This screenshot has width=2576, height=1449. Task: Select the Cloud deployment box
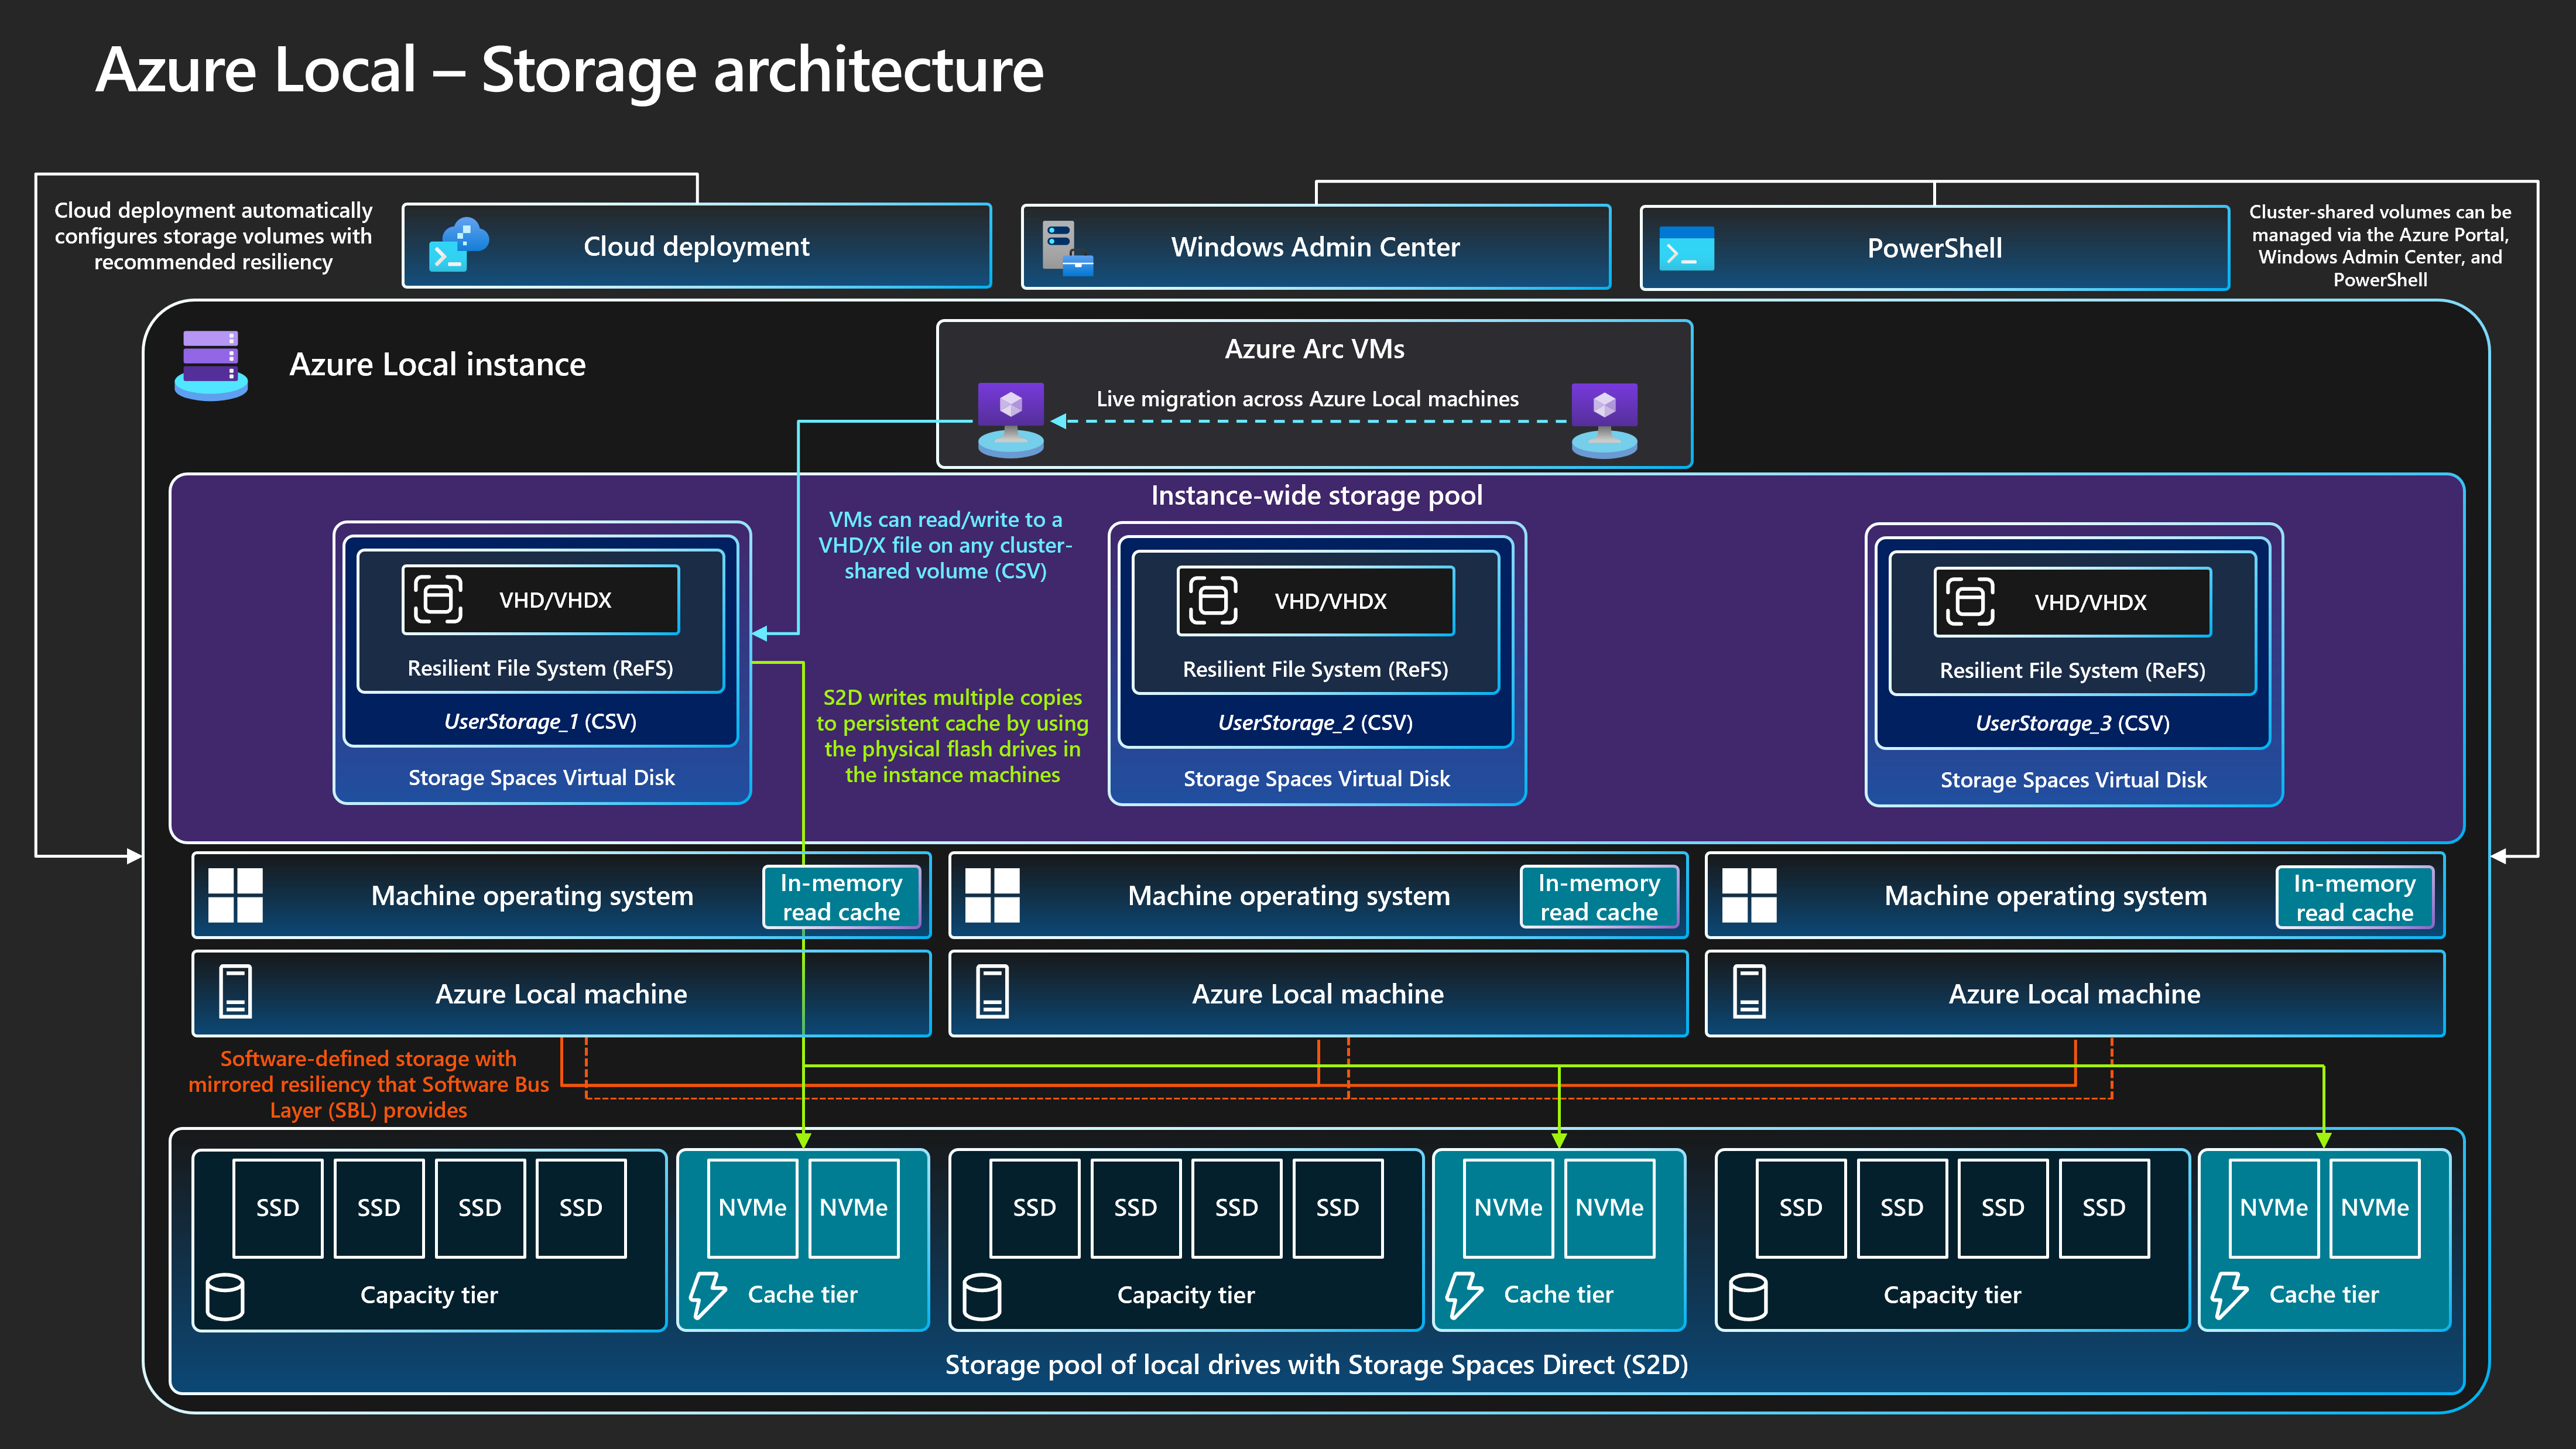click(696, 247)
